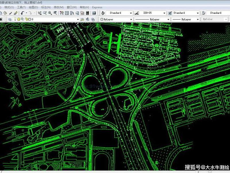The width and height of the screenshot is (230, 173).
Task: Toggle layer 0 viewport freeze icon
Action: point(22,19)
